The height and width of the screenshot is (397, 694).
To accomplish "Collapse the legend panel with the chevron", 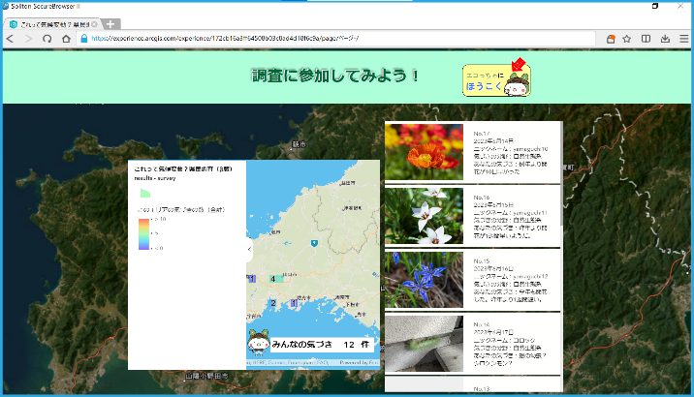I will coord(249,250).
